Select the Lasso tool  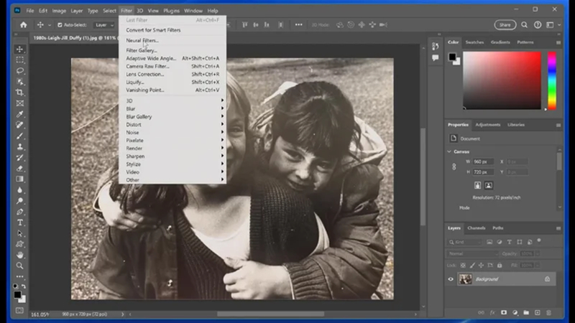[20, 70]
